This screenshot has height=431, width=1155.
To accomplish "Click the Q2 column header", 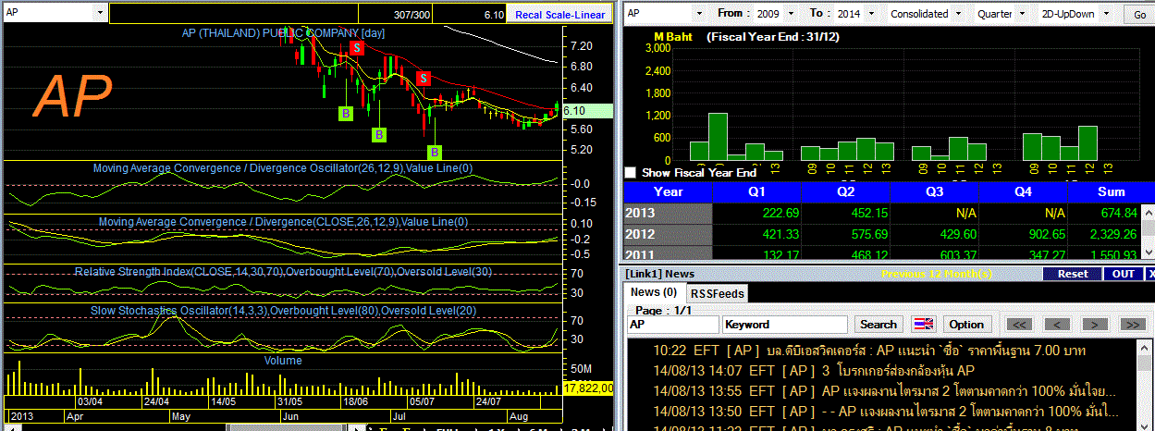I will click(x=845, y=191).
